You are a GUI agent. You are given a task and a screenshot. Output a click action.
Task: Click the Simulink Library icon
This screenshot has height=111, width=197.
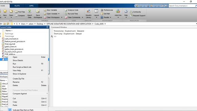(88, 11)
